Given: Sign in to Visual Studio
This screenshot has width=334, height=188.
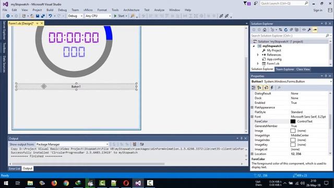Looking at the screenshot, I should (x=318, y=10).
